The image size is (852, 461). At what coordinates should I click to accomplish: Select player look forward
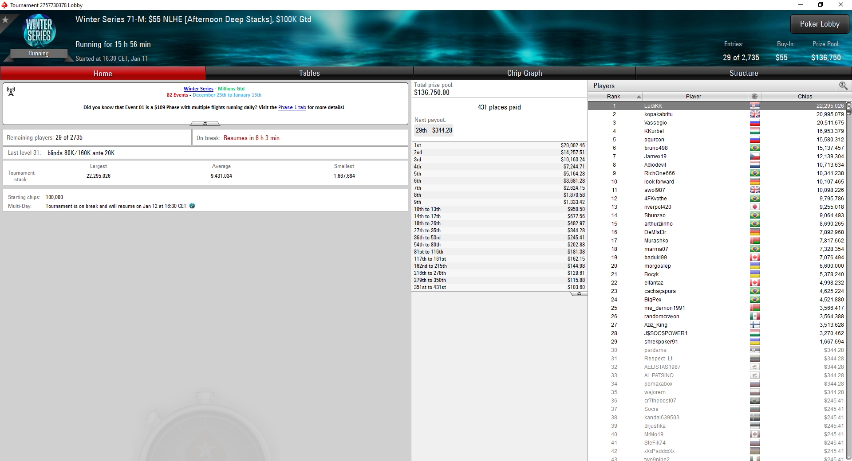pos(717,182)
